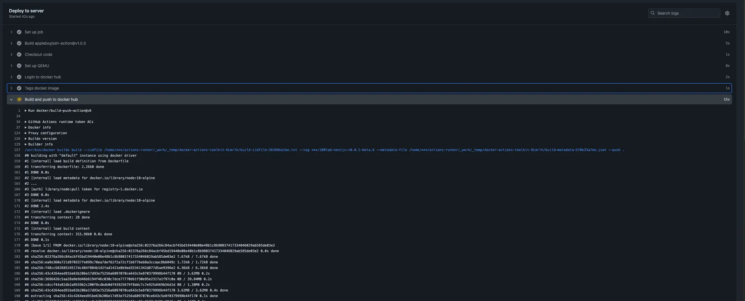The width and height of the screenshot is (745, 301).
Task: Collapse Build and push to docker hub
Action: [12, 99]
